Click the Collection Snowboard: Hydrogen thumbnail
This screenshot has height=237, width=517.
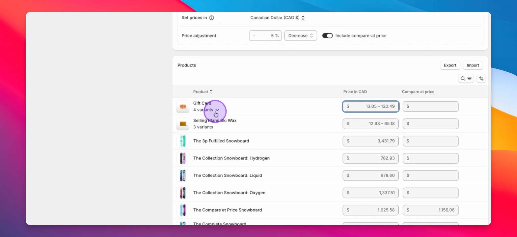183,158
